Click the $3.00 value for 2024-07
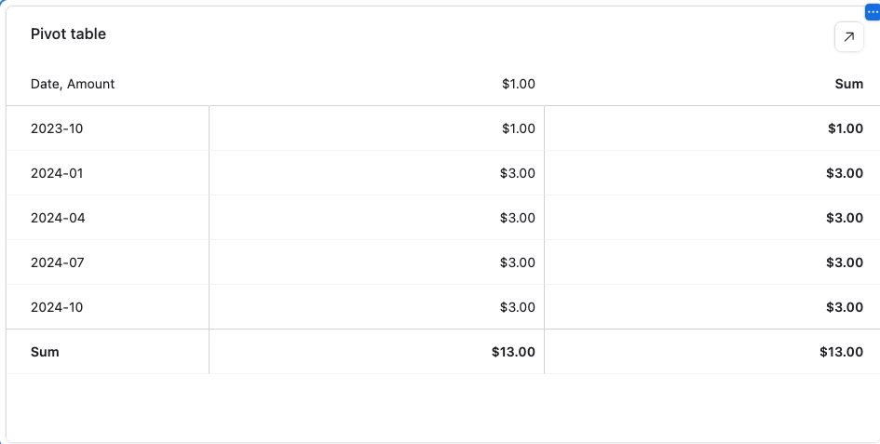This screenshot has height=444, width=880. [518, 262]
